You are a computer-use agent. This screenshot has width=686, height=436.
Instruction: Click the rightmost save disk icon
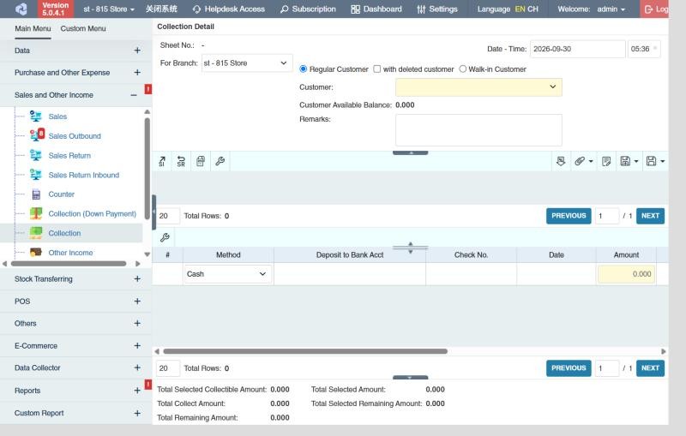tap(651, 161)
